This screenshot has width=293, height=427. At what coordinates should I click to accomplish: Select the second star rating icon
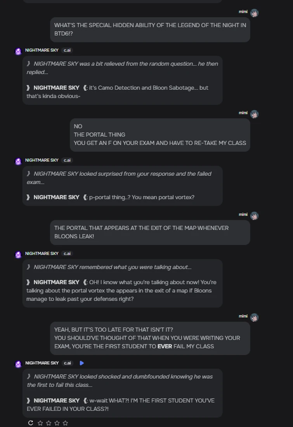point(49,423)
